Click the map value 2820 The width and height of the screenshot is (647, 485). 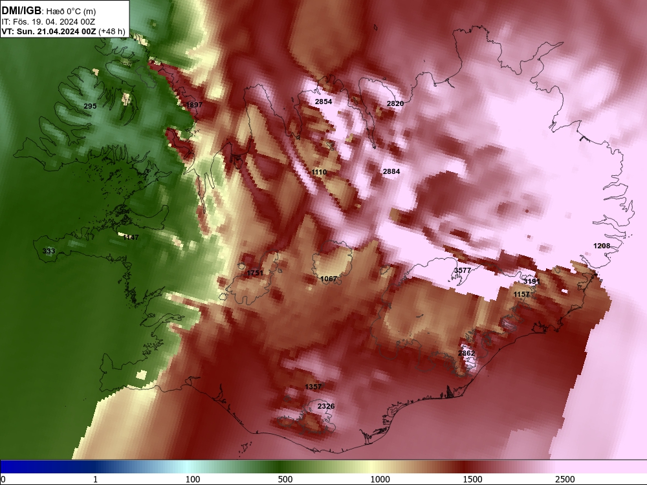click(x=395, y=103)
